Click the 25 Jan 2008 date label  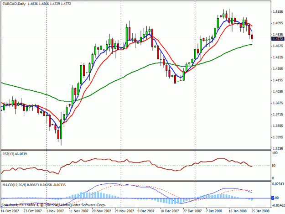tap(260, 211)
